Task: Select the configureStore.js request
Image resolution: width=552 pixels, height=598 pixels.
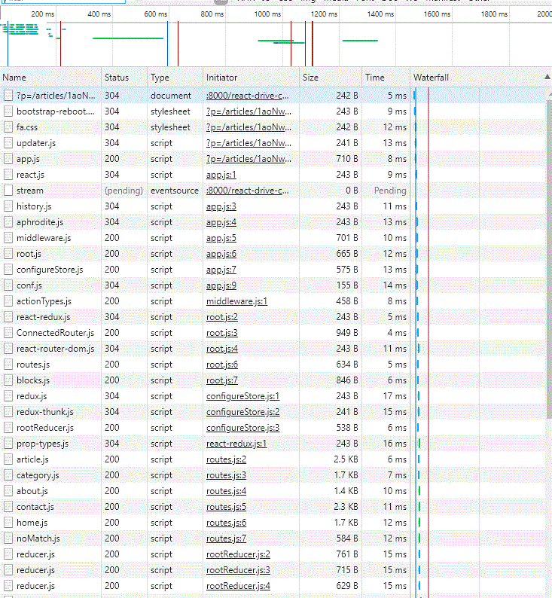Action: pos(273,270)
